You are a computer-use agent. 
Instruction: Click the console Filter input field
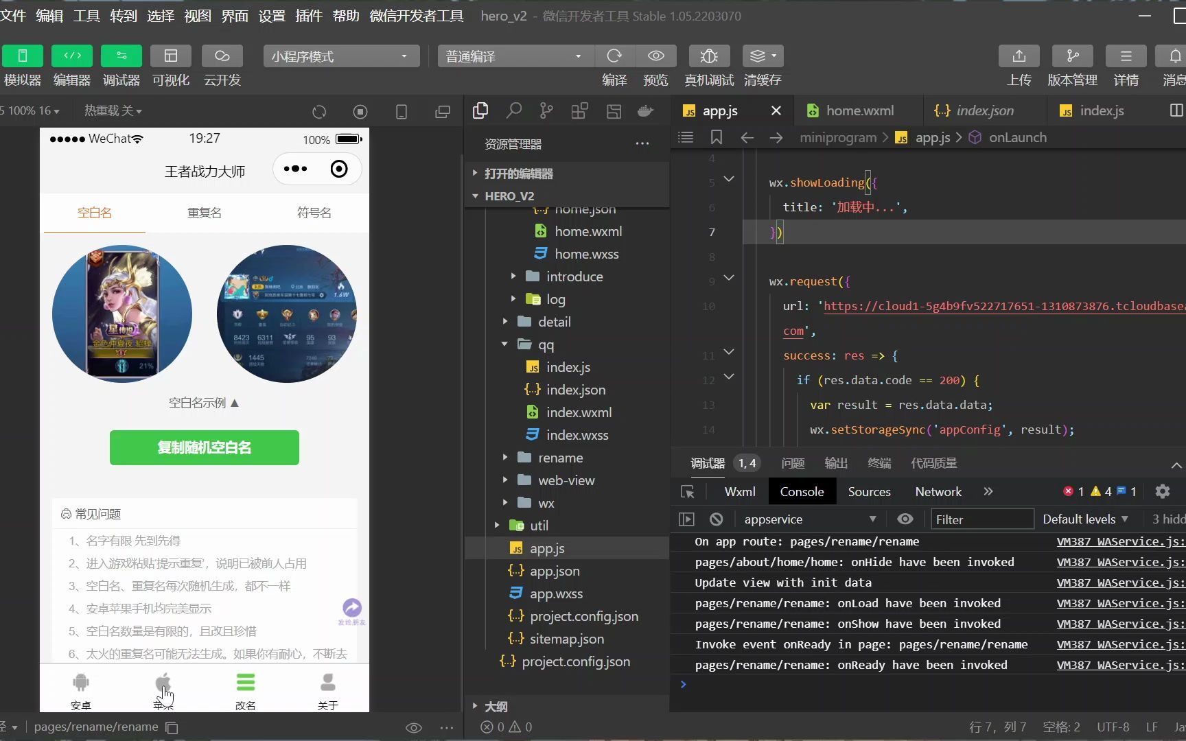[982, 519]
